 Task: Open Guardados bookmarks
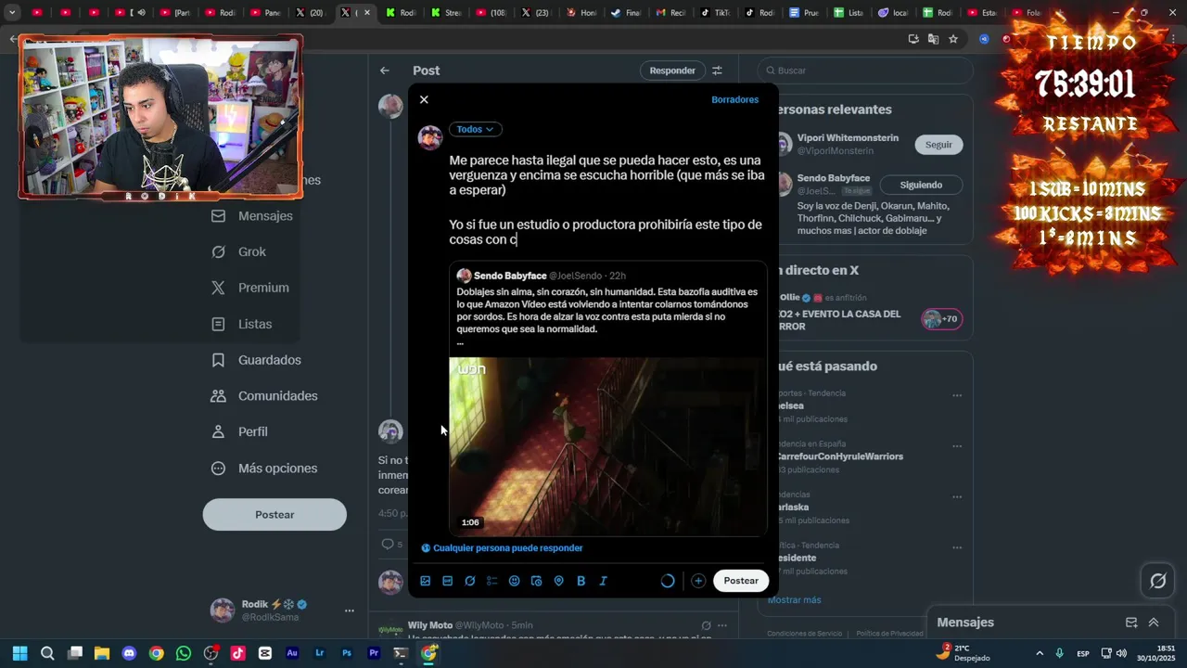[x=256, y=360]
